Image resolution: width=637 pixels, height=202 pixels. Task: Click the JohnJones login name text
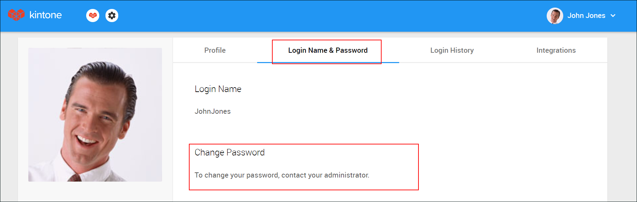pyautogui.click(x=213, y=111)
